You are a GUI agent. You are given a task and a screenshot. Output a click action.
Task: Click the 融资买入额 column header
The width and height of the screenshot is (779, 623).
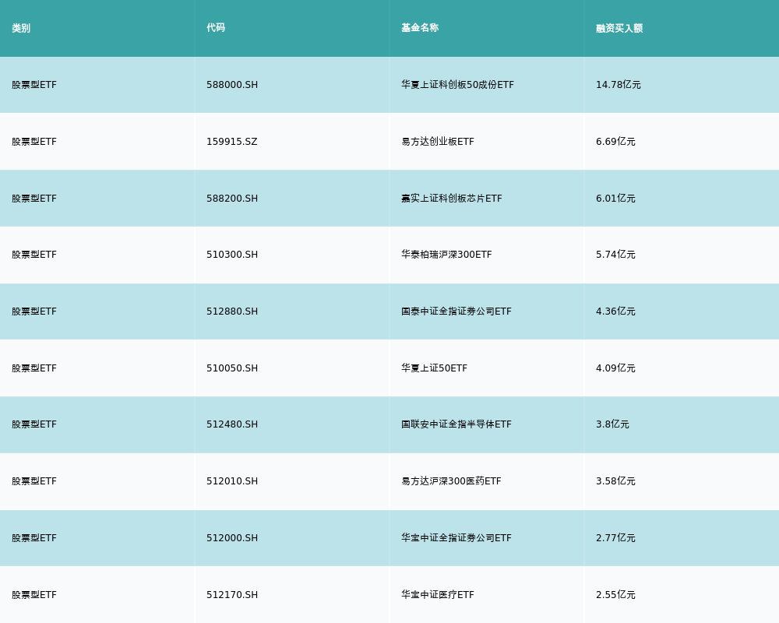(x=619, y=28)
